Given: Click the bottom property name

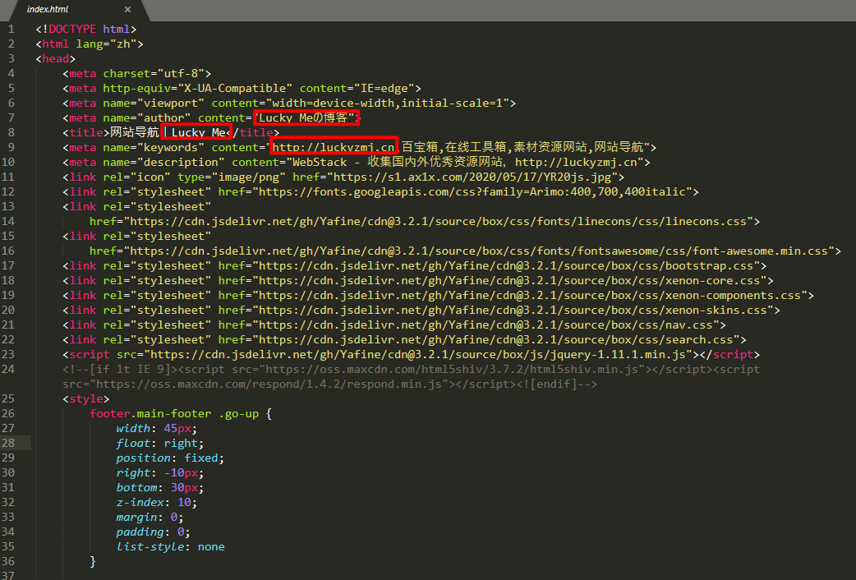Looking at the screenshot, I should (x=136, y=486).
